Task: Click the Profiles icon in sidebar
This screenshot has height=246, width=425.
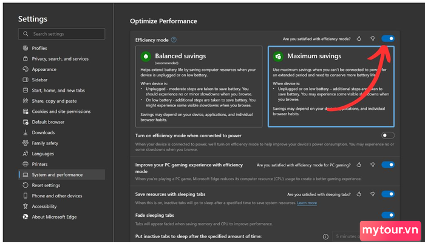Action: coord(25,48)
